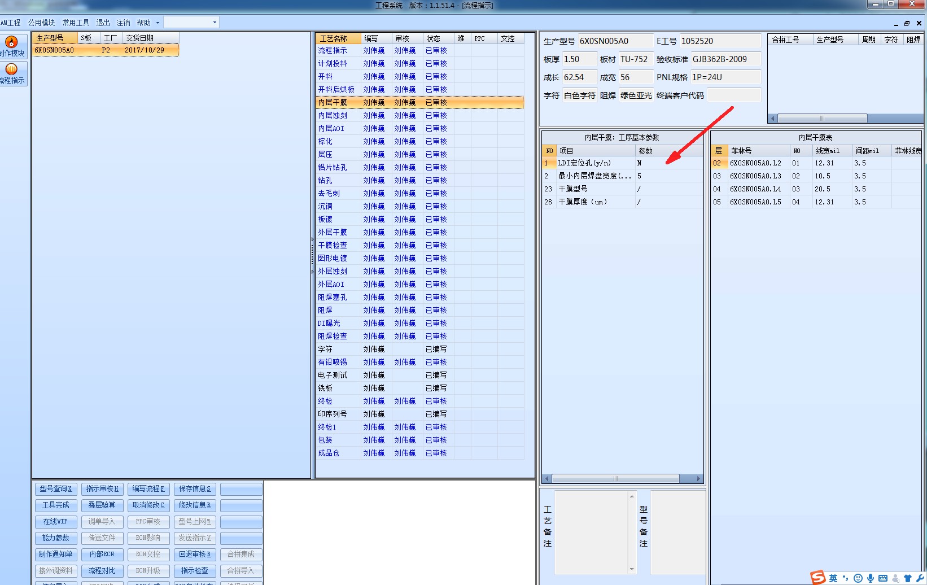Viewport: 927px width, 585px height.
Task: Select the 字符 process row
Action: (419, 350)
